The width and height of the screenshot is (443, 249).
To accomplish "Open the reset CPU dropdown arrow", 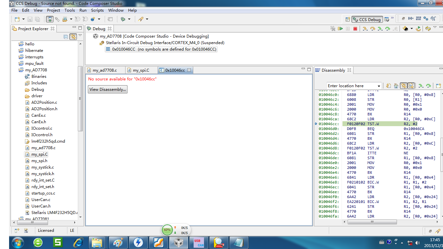I will 412,29.
